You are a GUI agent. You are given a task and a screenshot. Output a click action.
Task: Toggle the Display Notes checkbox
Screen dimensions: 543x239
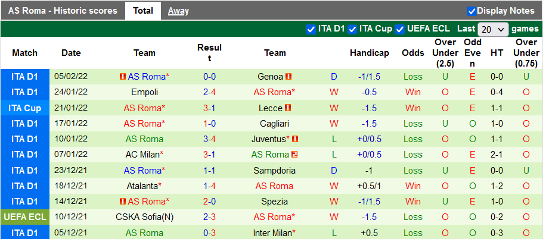pyautogui.click(x=471, y=11)
